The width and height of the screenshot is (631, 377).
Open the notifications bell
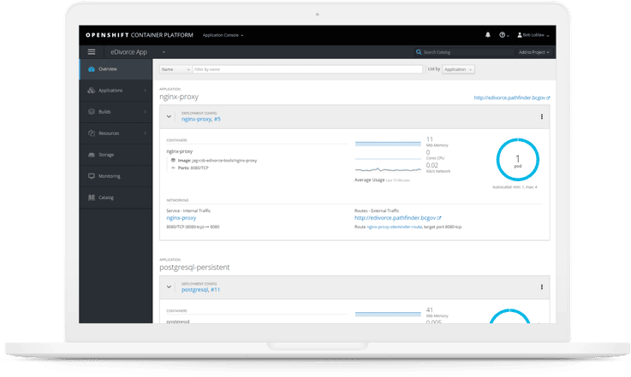coord(488,35)
